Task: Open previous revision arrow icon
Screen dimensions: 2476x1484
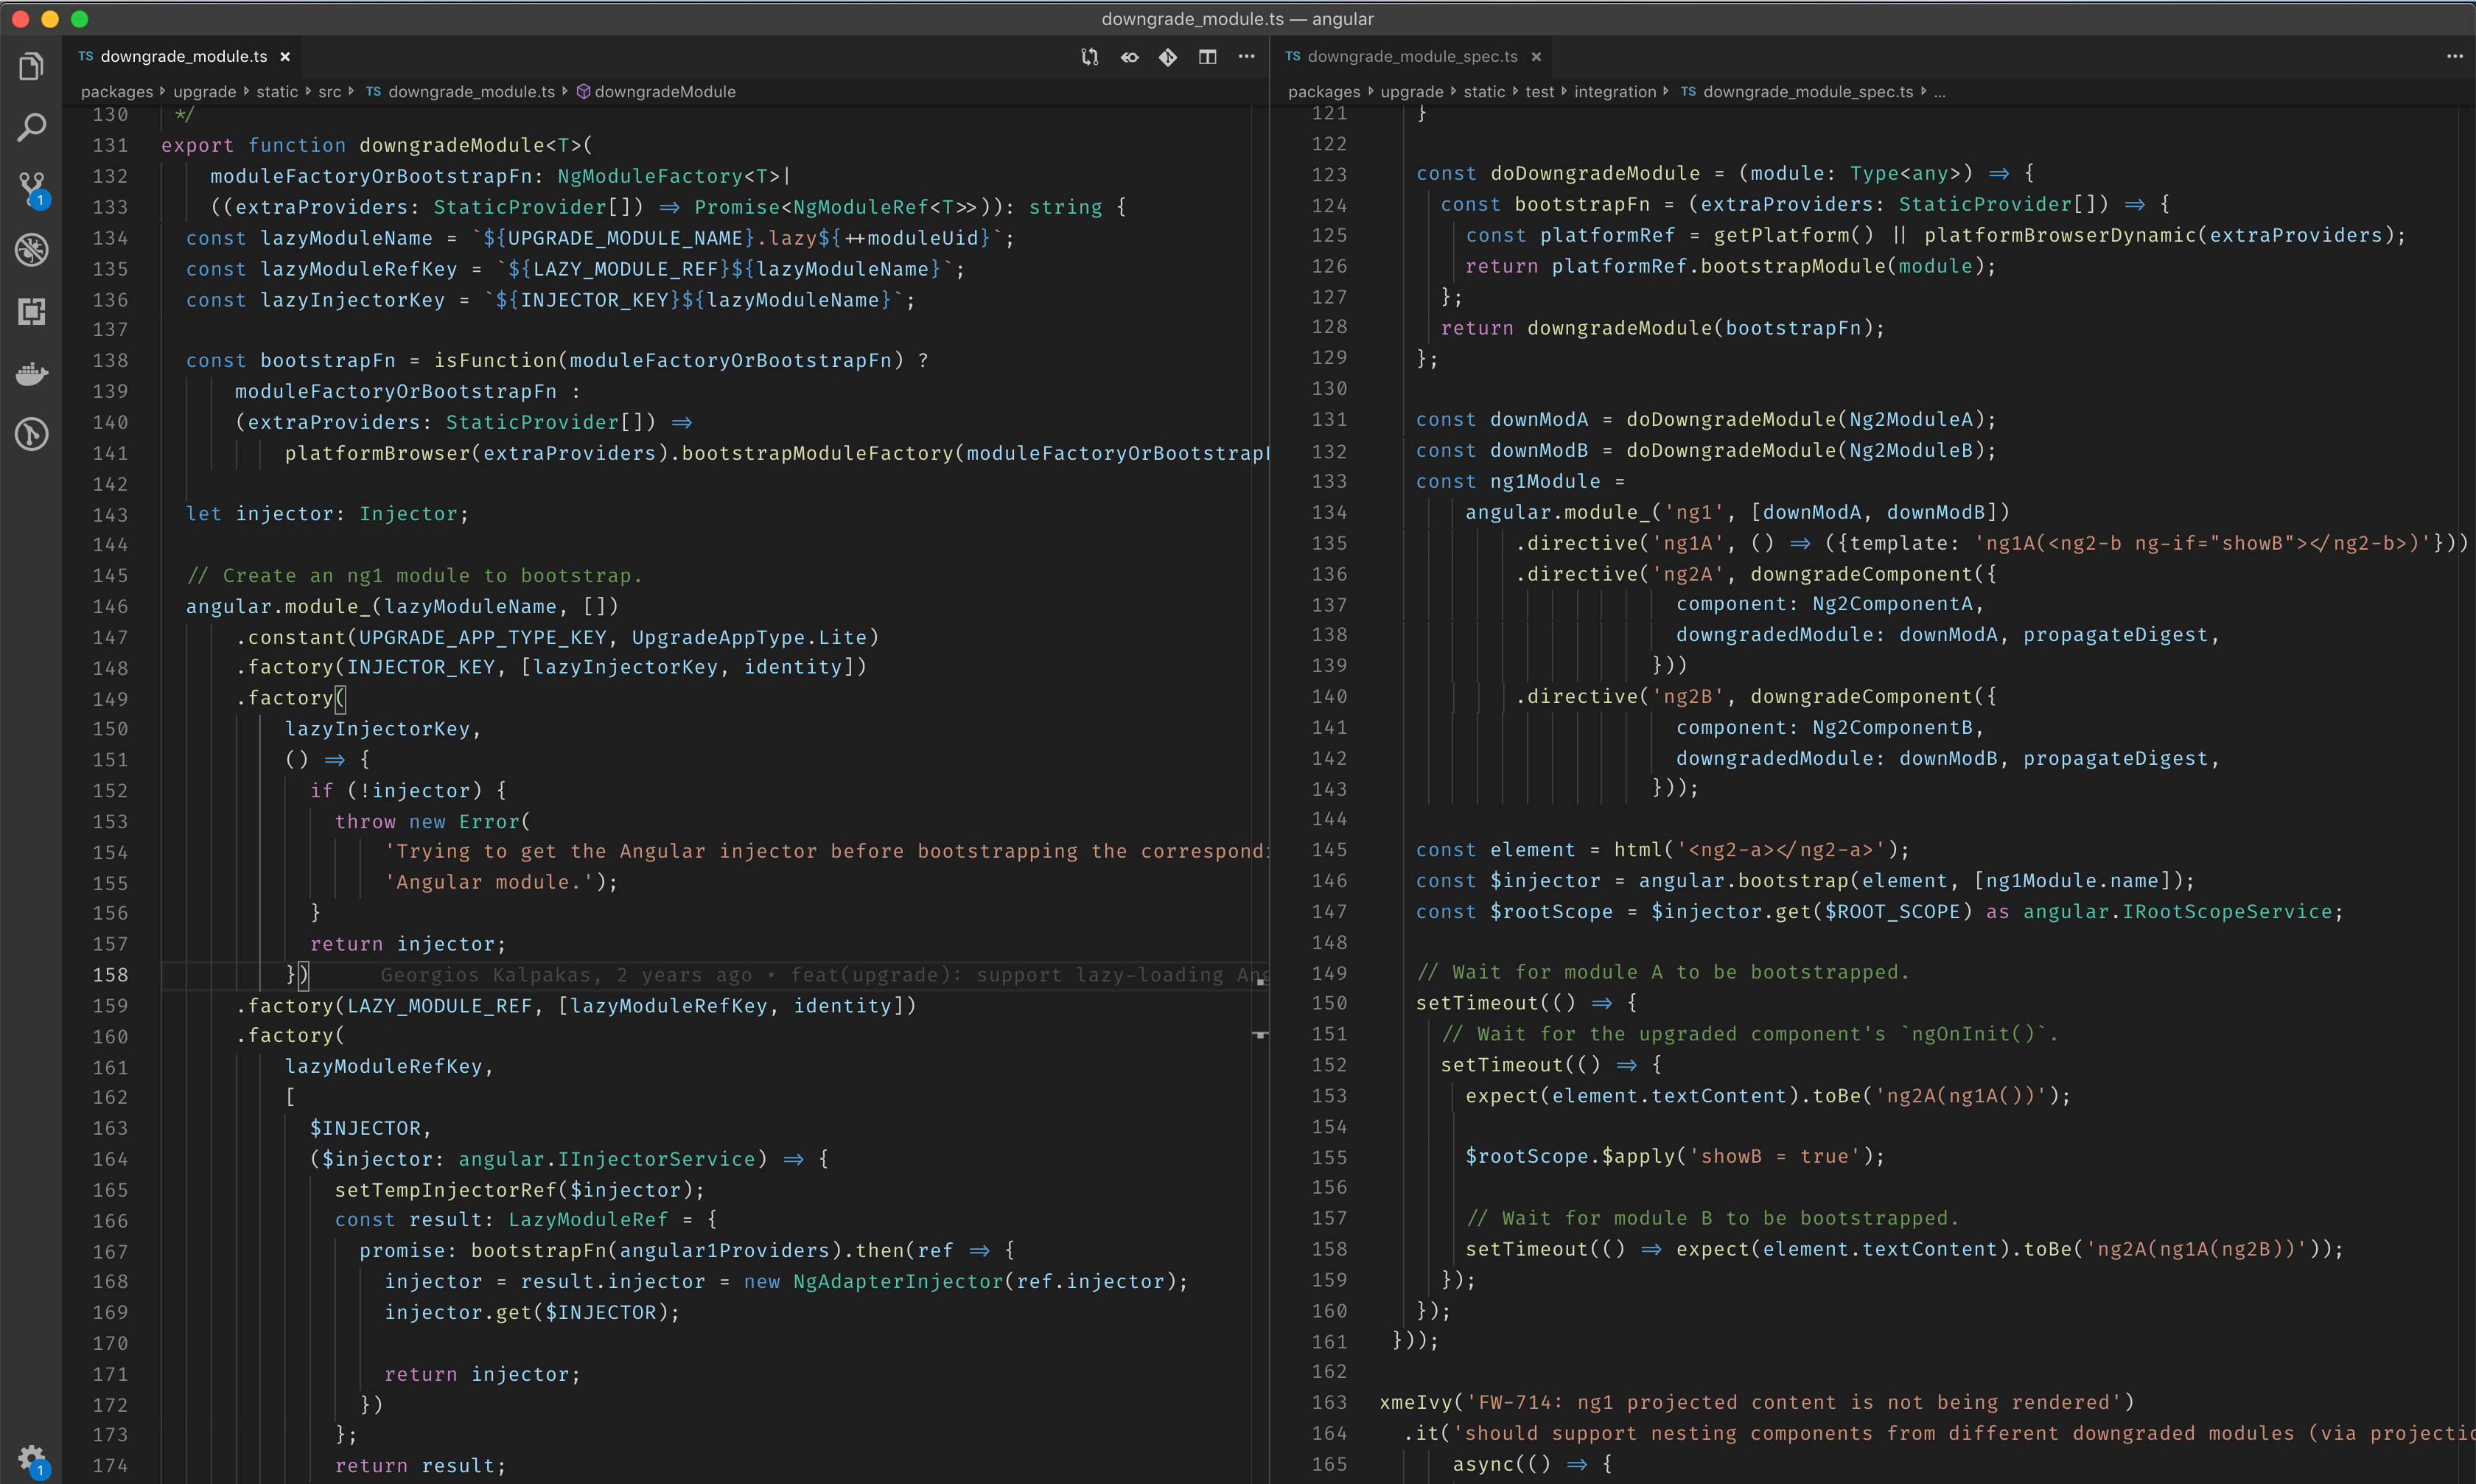Action: click(1129, 57)
